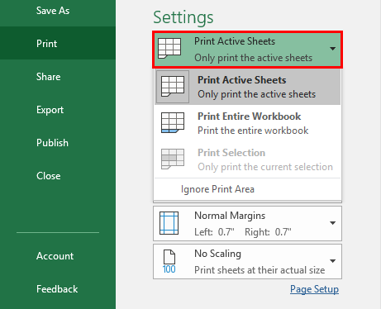Open the Export page
381x309 pixels.
[x=50, y=110]
